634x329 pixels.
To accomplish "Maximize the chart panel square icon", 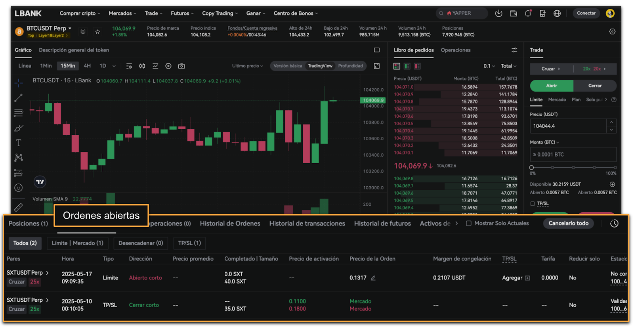I will [377, 50].
